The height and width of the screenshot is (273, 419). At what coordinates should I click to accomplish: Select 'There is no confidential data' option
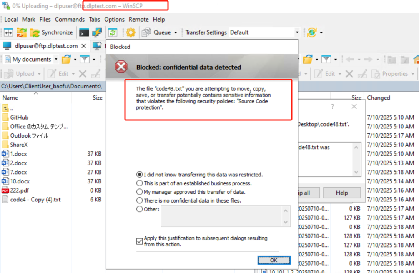pyautogui.click(x=140, y=201)
